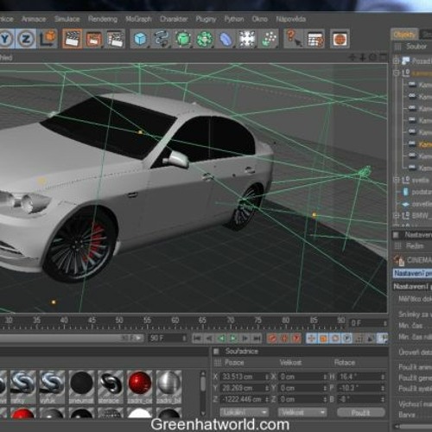Image resolution: width=432 pixels, height=432 pixels.
Task: Open the Velikost size mode dropdown
Action: (x=302, y=413)
